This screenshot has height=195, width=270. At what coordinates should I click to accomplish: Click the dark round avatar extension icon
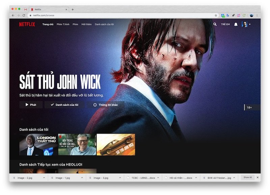click(251, 15)
